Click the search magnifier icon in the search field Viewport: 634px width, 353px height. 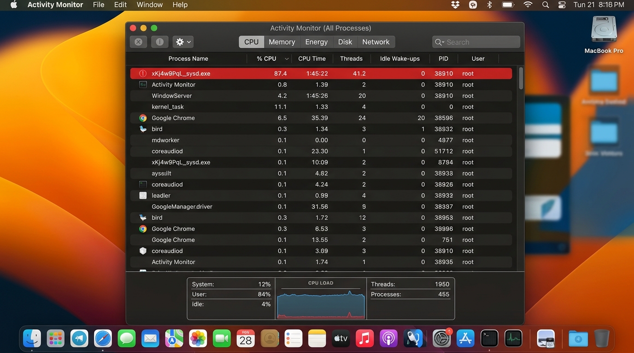pos(438,42)
